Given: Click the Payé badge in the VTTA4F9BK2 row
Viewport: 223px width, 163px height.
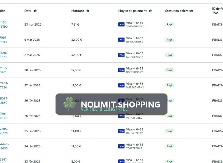Looking at the screenshot, I should [x=169, y=116].
